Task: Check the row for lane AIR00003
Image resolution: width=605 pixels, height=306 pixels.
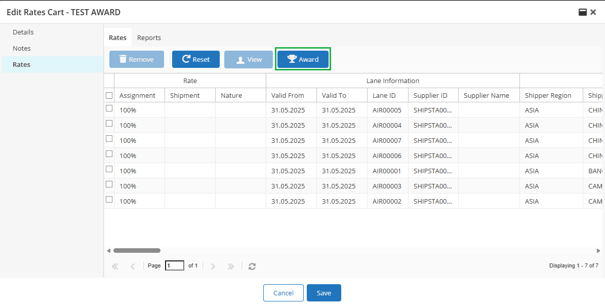Action: click(x=109, y=184)
